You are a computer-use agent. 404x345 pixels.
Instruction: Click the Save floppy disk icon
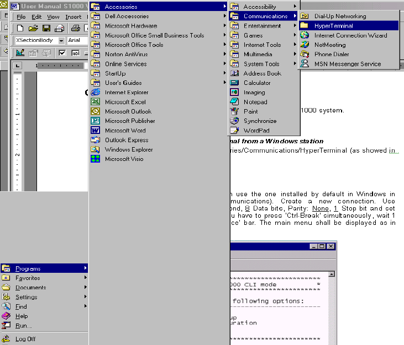pyautogui.click(x=46, y=28)
